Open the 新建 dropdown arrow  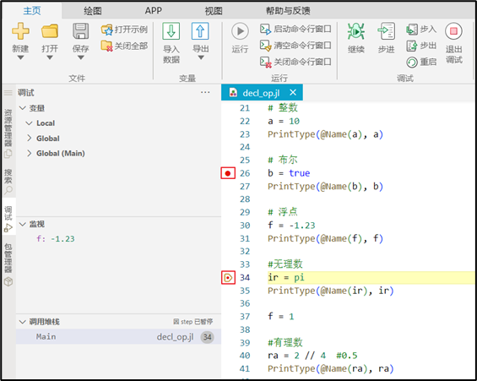coord(20,57)
